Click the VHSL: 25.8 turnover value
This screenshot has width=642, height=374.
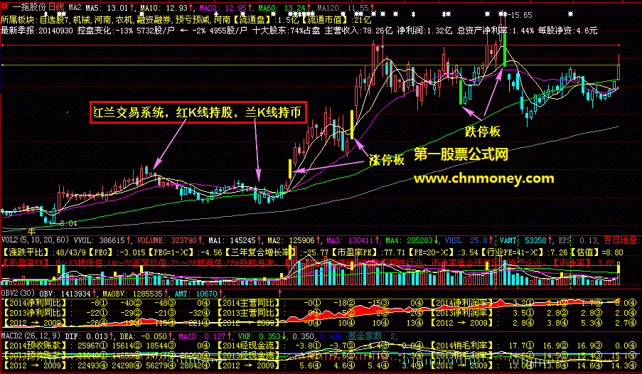[467, 240]
